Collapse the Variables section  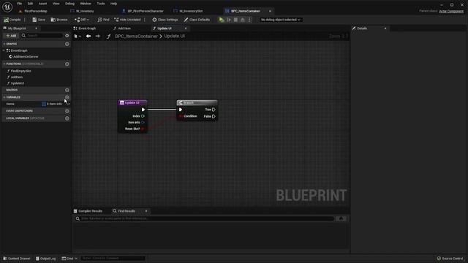coord(4,97)
